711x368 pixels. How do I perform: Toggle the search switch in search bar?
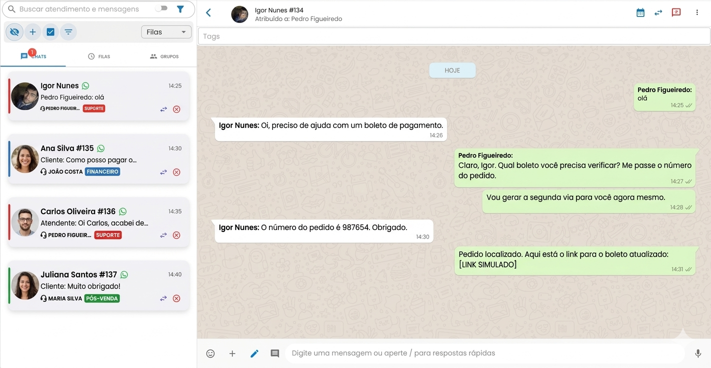161,9
